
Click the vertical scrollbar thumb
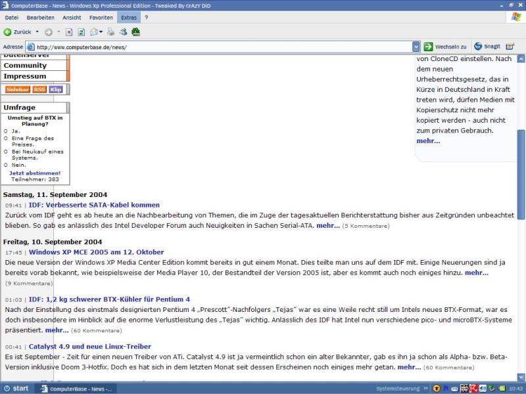521,175
